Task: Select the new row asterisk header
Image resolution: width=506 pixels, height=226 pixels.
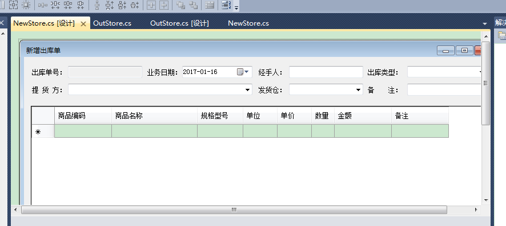Action: (x=43, y=131)
